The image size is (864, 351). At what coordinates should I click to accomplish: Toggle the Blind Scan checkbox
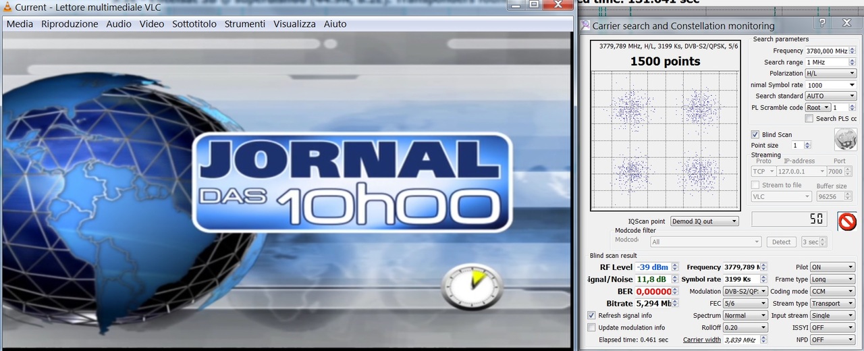coord(755,134)
